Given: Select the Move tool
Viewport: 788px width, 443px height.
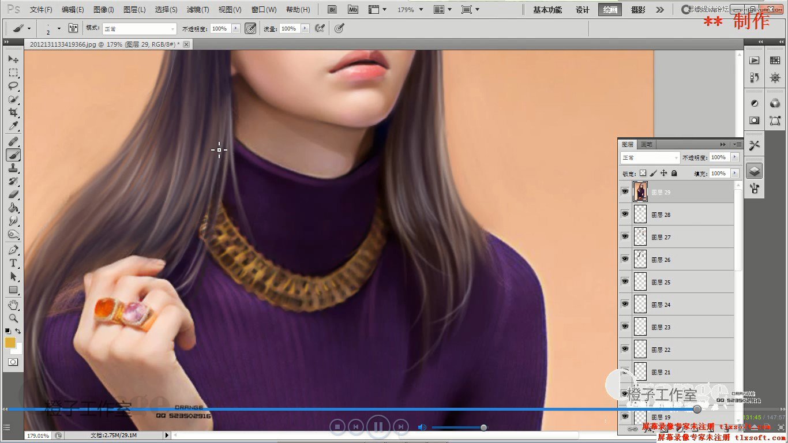Looking at the screenshot, I should [x=13, y=59].
